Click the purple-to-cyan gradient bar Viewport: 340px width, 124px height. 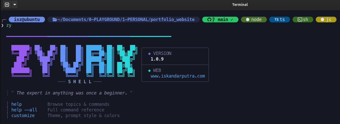point(88,36)
